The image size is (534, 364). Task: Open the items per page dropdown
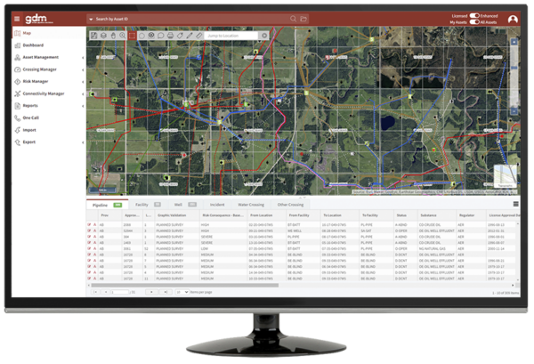click(182, 292)
